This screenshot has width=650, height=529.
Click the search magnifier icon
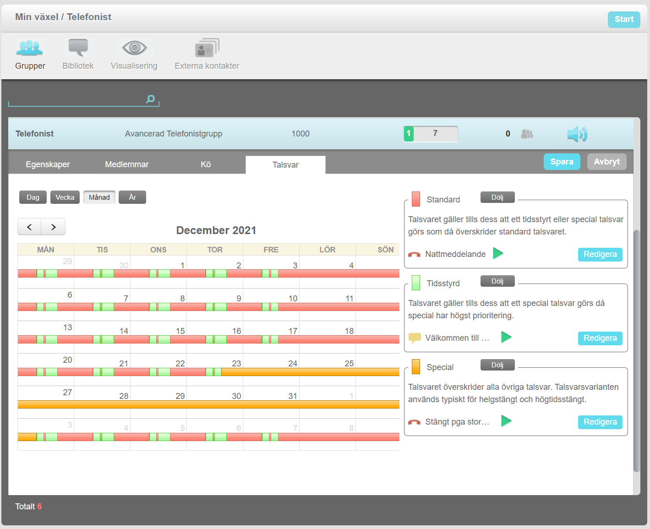[150, 99]
